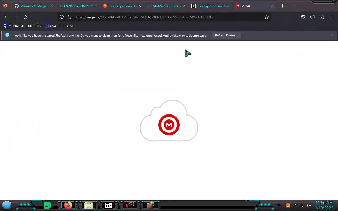Click the info icon in notification bar
Image resolution: width=338 pixels, height=211 pixels.
[x=7, y=35]
